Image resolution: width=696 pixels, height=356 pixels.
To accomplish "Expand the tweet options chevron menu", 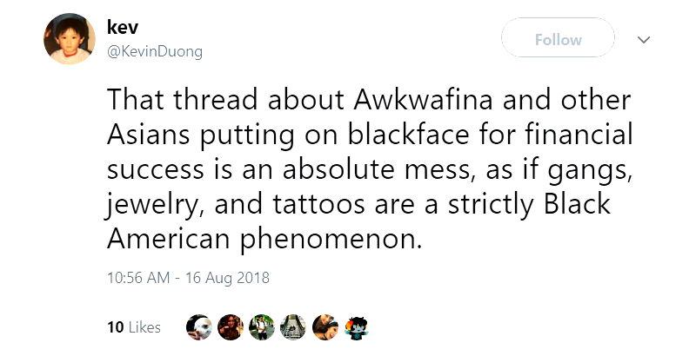I will pyautogui.click(x=644, y=40).
